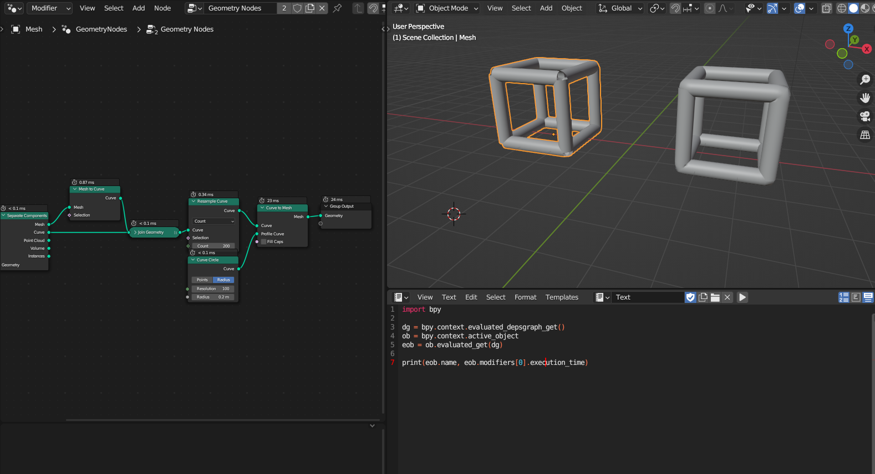Collapse the Curve Circle node
The width and height of the screenshot is (875, 474).
click(193, 260)
